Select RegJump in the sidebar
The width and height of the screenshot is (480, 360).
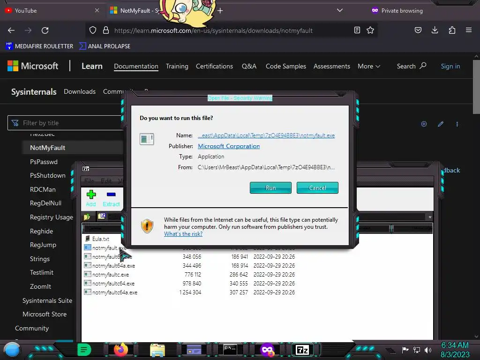(x=43, y=245)
